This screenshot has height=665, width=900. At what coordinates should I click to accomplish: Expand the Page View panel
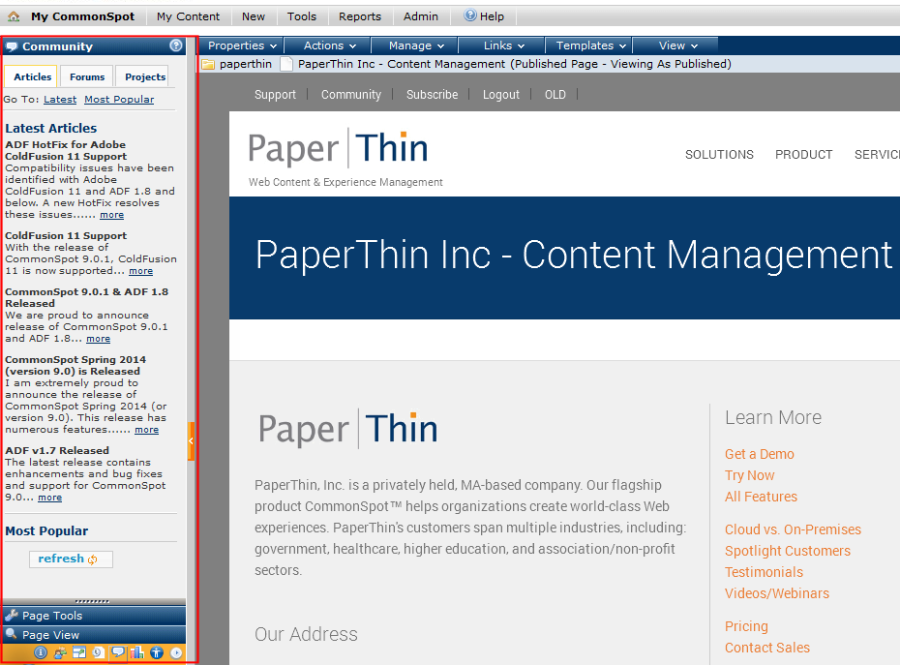point(94,635)
